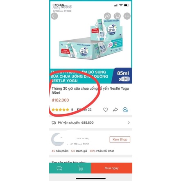Tap the back arrow icon
The image size is (181, 181).
point(54,16)
